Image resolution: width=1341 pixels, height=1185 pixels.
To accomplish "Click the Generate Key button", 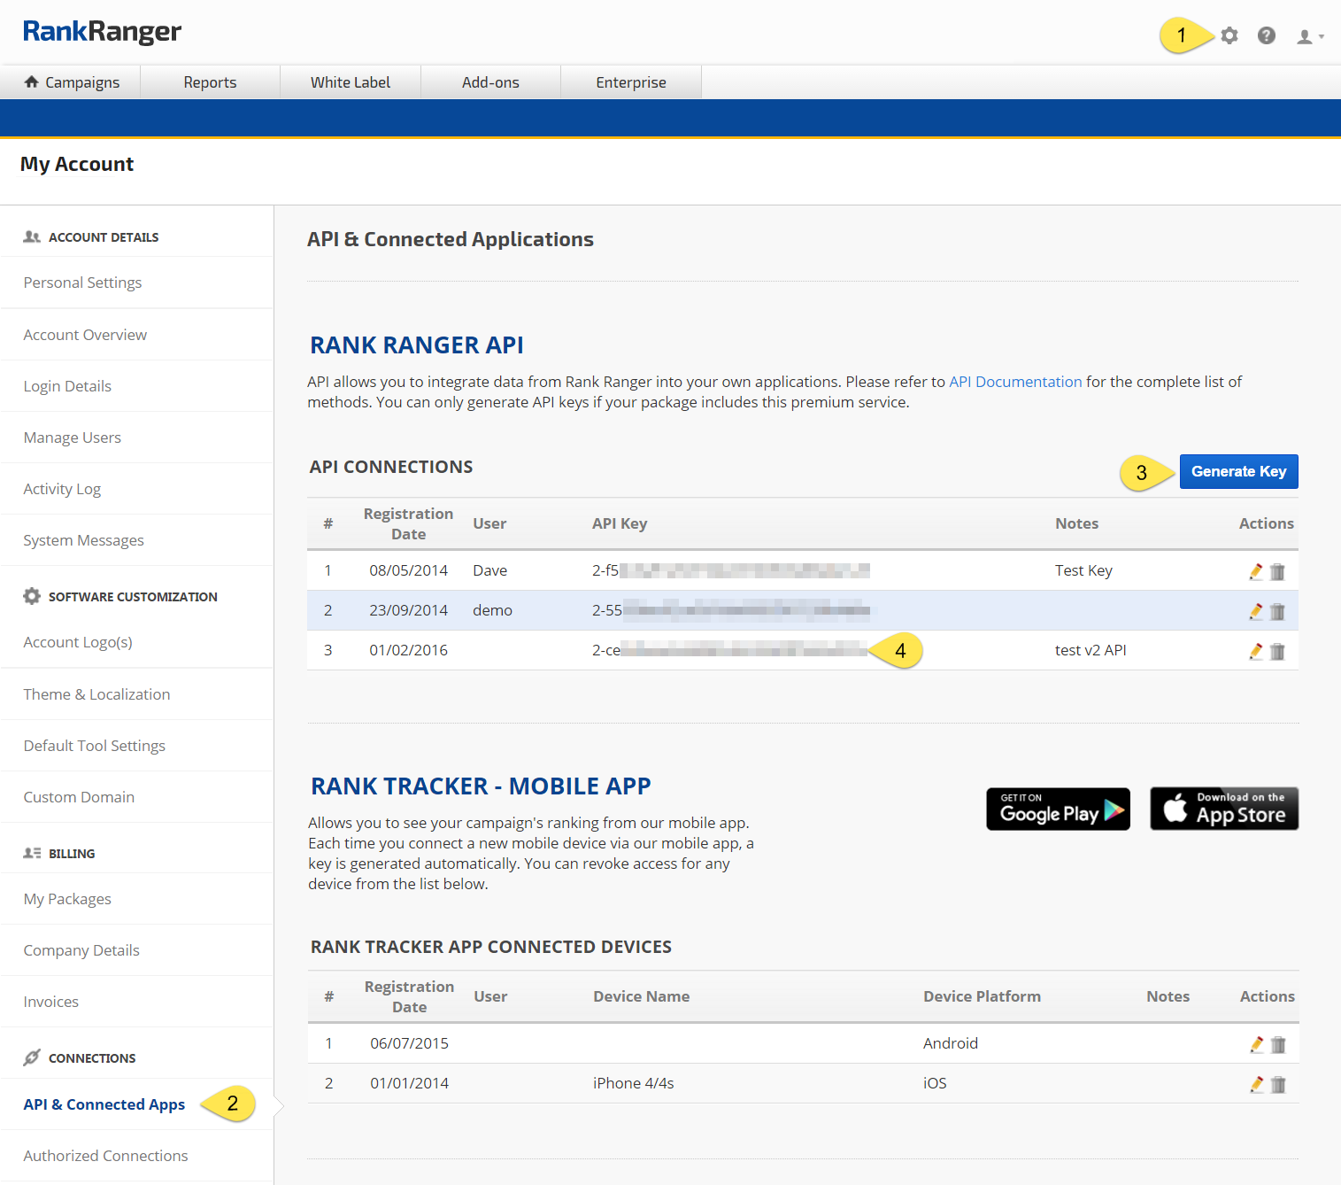I will [x=1237, y=471].
